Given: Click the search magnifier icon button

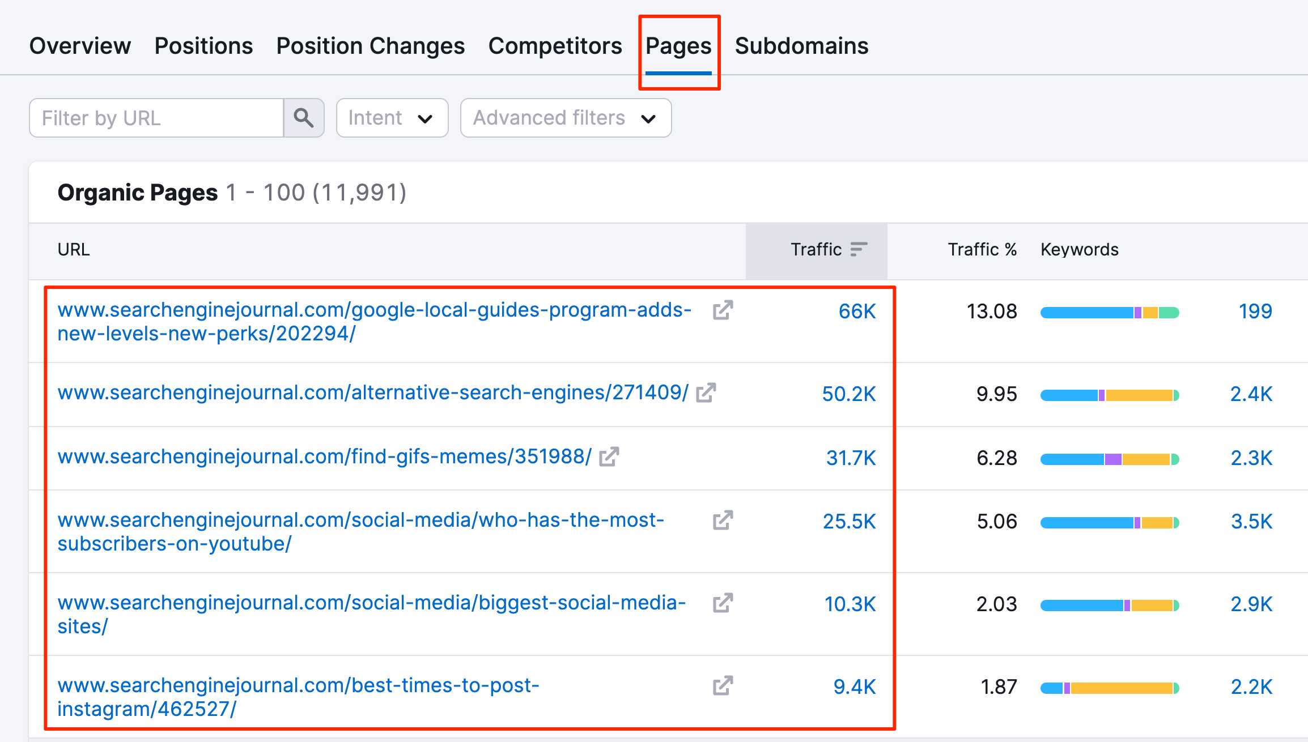Looking at the screenshot, I should point(304,118).
